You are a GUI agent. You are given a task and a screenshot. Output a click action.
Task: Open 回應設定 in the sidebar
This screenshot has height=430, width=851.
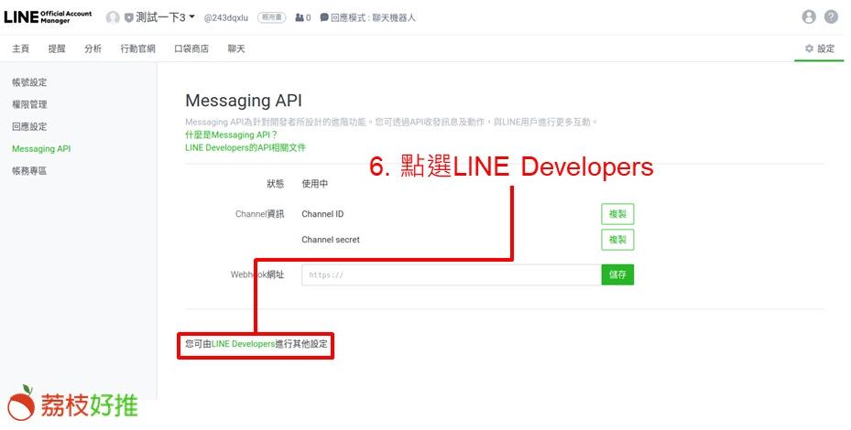tap(29, 126)
